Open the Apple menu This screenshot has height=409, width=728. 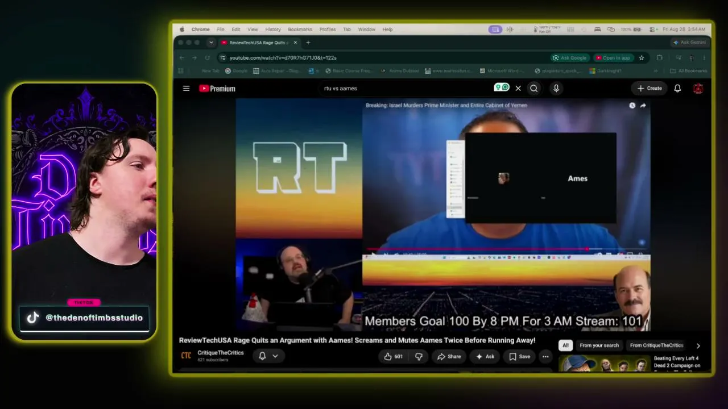(182, 30)
